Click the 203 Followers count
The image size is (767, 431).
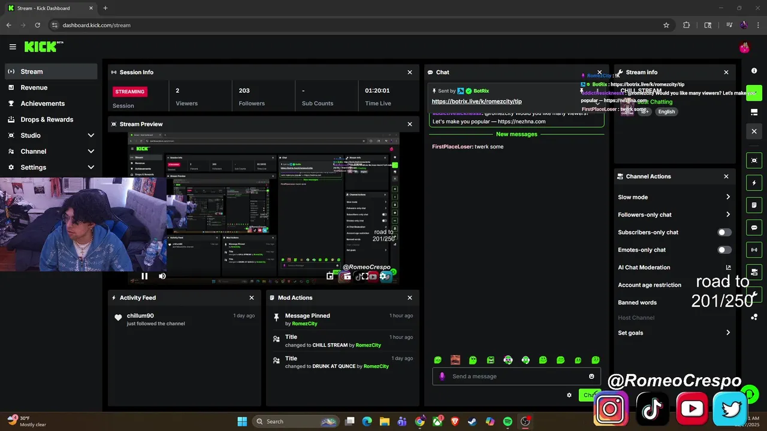pos(244,91)
